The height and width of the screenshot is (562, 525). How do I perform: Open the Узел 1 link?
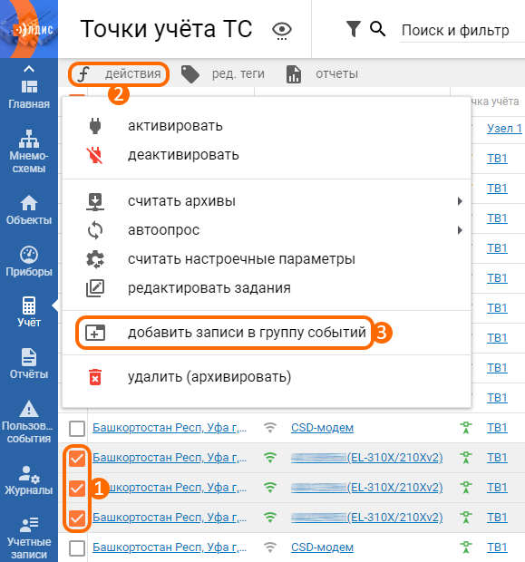coord(504,129)
